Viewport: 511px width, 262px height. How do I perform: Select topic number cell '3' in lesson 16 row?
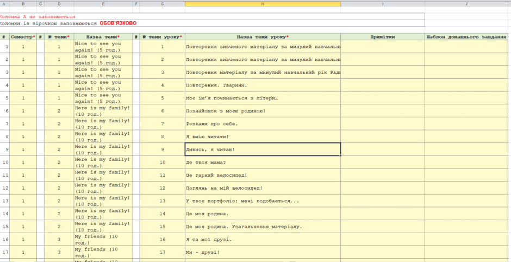[x=59, y=240]
